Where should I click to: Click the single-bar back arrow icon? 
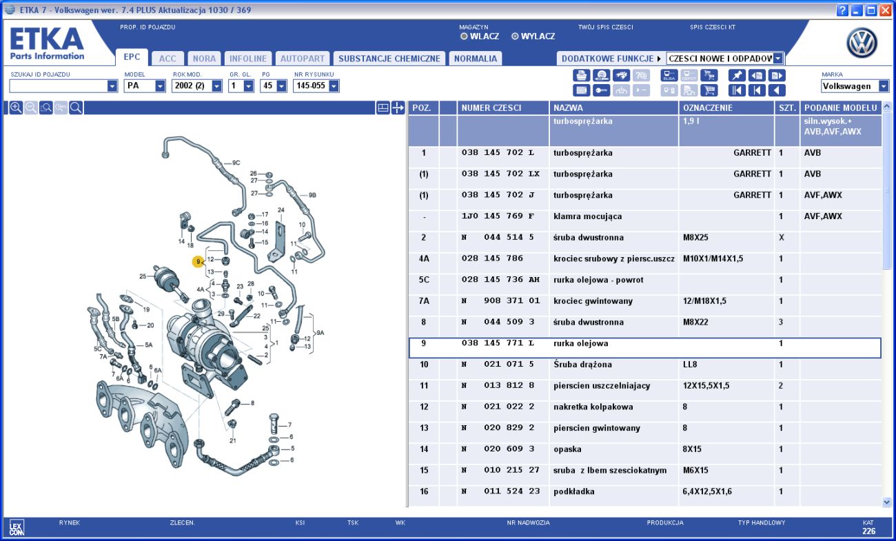point(757,90)
